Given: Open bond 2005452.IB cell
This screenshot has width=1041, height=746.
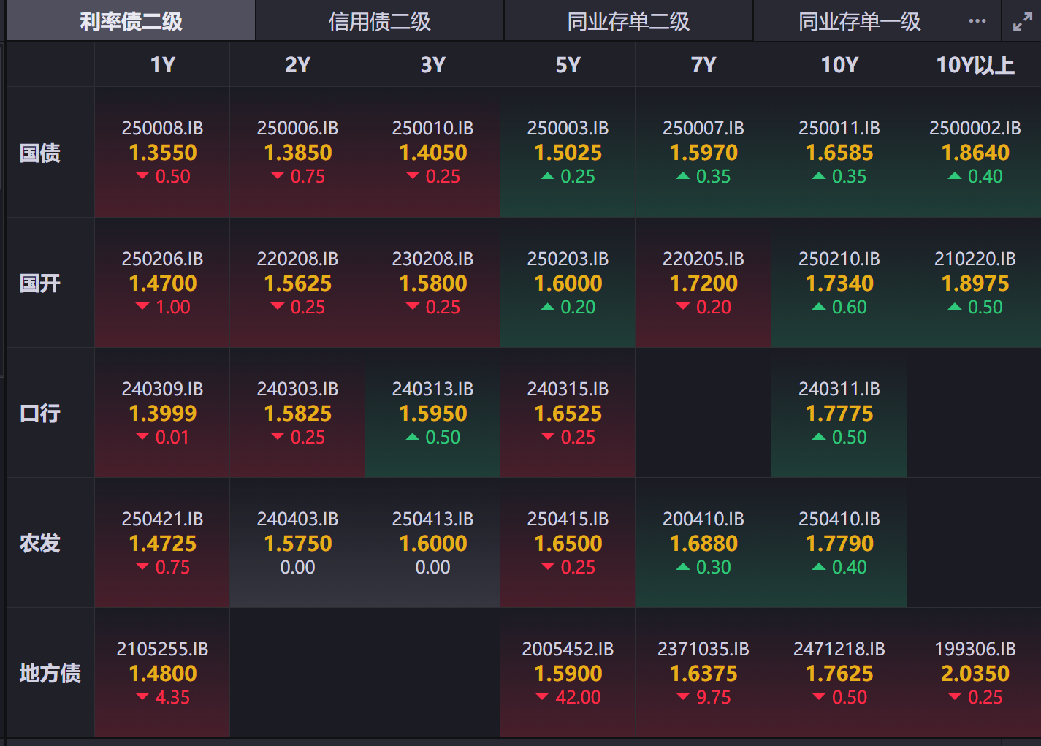Looking at the screenshot, I should pos(568,673).
